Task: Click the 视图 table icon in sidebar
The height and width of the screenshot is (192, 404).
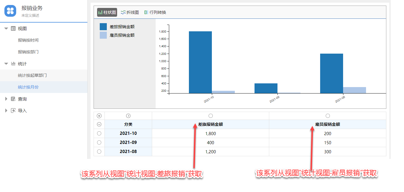Action: pos(13,28)
